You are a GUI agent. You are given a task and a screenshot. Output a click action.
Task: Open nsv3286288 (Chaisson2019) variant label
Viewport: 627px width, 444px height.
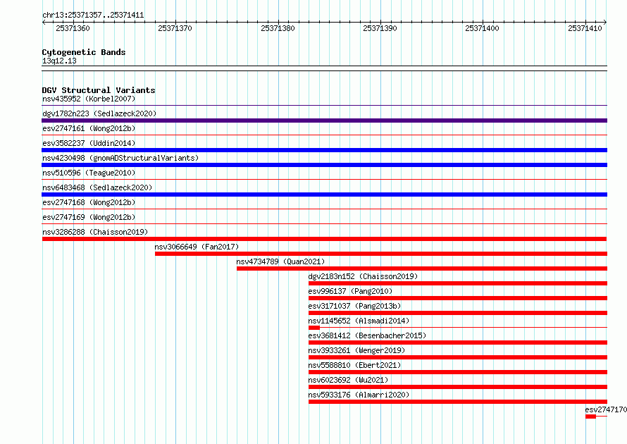pos(95,232)
